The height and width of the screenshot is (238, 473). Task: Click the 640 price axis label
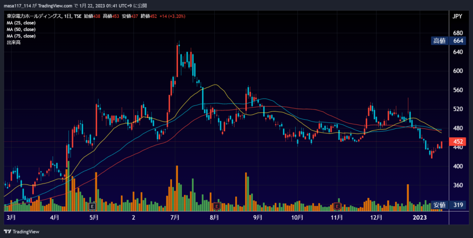point(458,52)
